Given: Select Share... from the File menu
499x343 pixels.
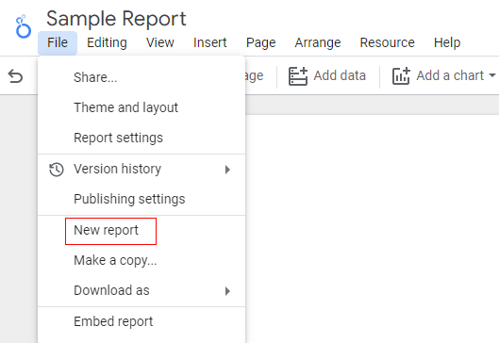Looking at the screenshot, I should [141, 77].
